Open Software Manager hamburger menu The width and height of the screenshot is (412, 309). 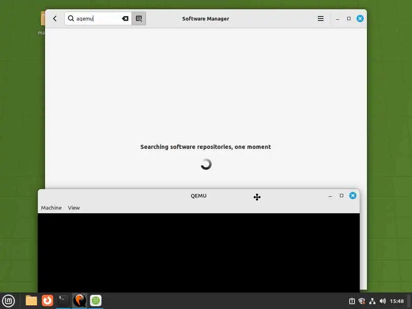[x=321, y=19]
